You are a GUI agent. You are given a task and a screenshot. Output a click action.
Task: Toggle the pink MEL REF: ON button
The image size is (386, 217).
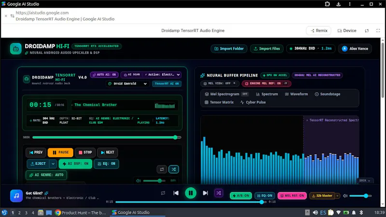[x=292, y=196]
